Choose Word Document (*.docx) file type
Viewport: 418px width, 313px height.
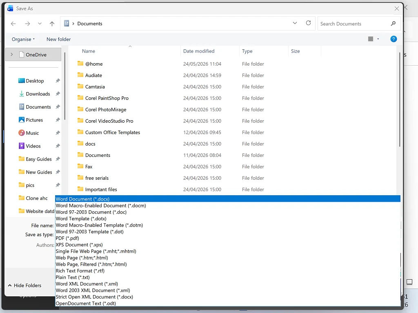pyautogui.click(x=228, y=199)
